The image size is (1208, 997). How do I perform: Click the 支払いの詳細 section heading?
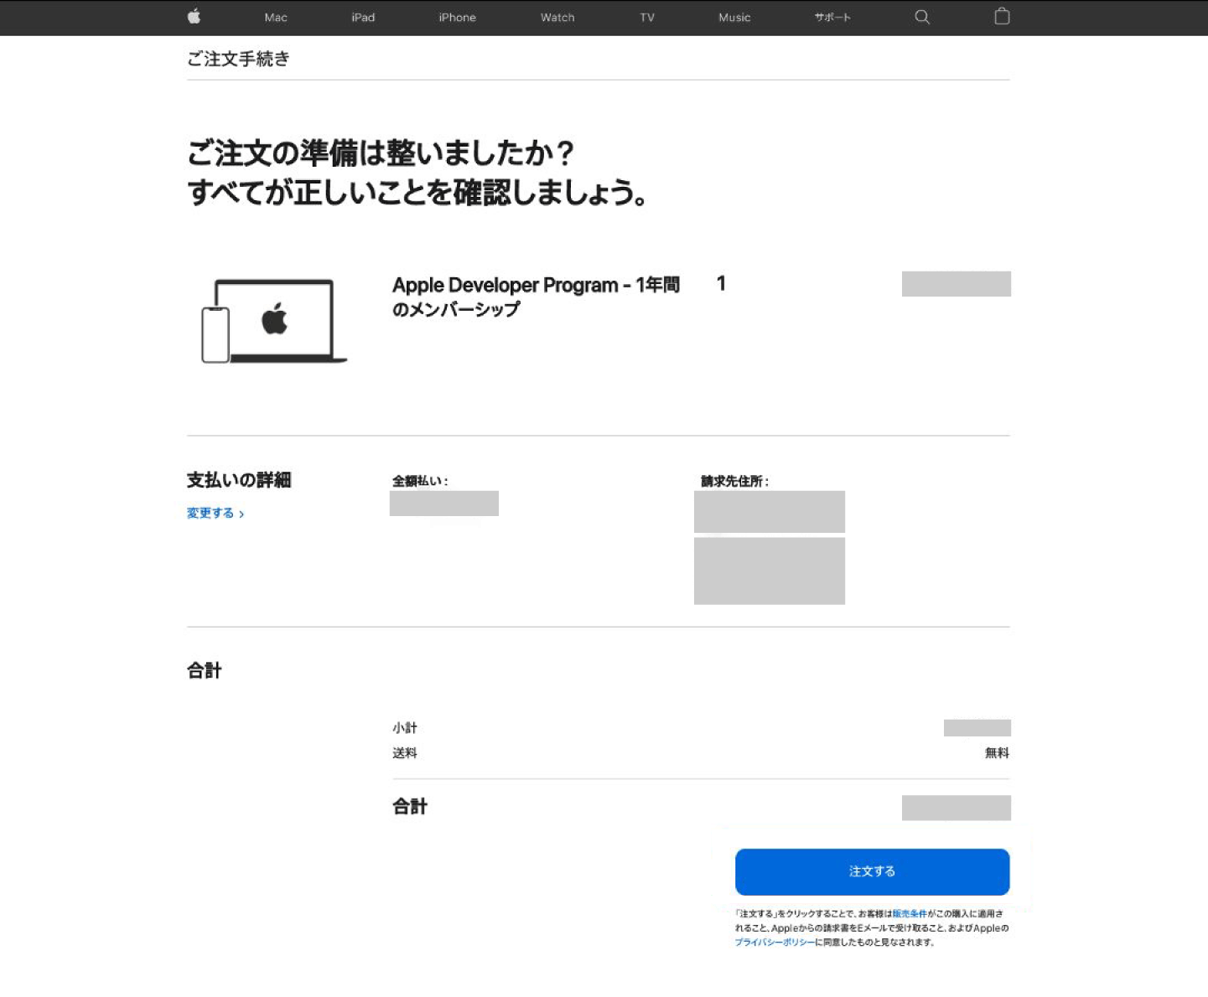(239, 480)
